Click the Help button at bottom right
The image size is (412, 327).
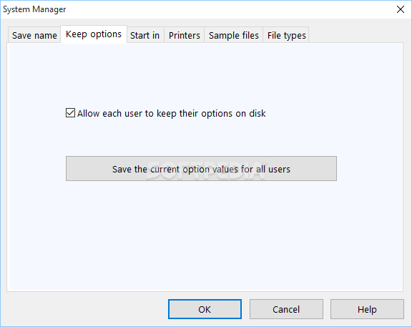367,309
